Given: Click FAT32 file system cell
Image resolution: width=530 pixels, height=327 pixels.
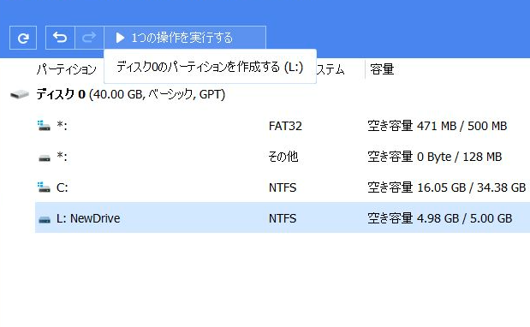Looking at the screenshot, I should (x=285, y=126).
